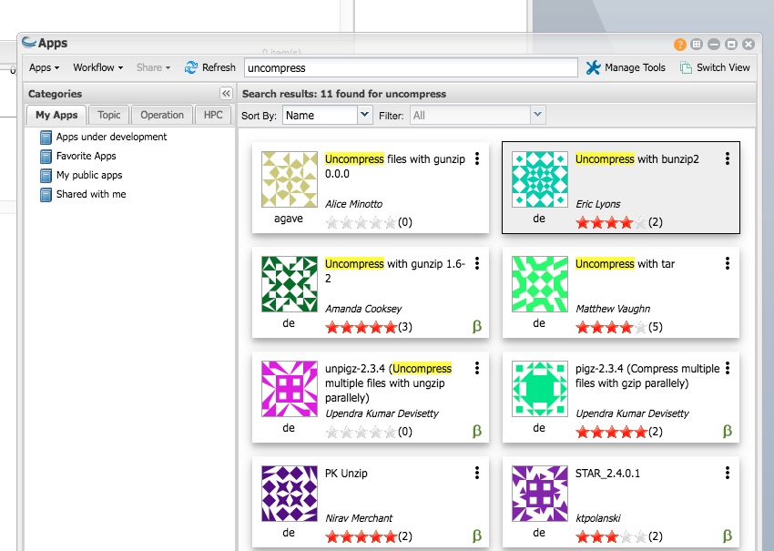774x551 pixels.
Task: Open the PK Unzip app
Action: tap(346, 473)
